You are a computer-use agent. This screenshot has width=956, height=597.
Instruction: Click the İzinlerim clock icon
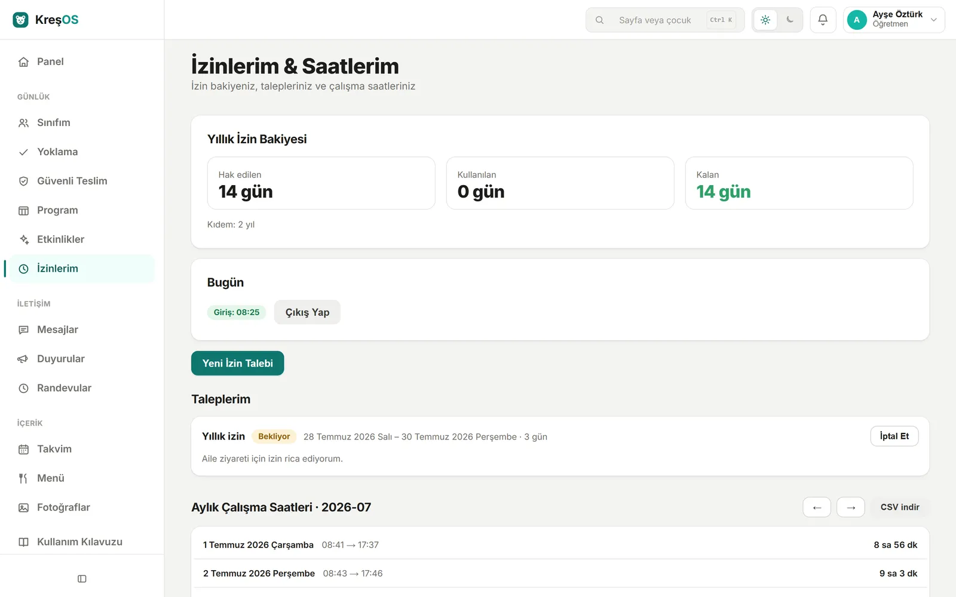pyautogui.click(x=23, y=269)
